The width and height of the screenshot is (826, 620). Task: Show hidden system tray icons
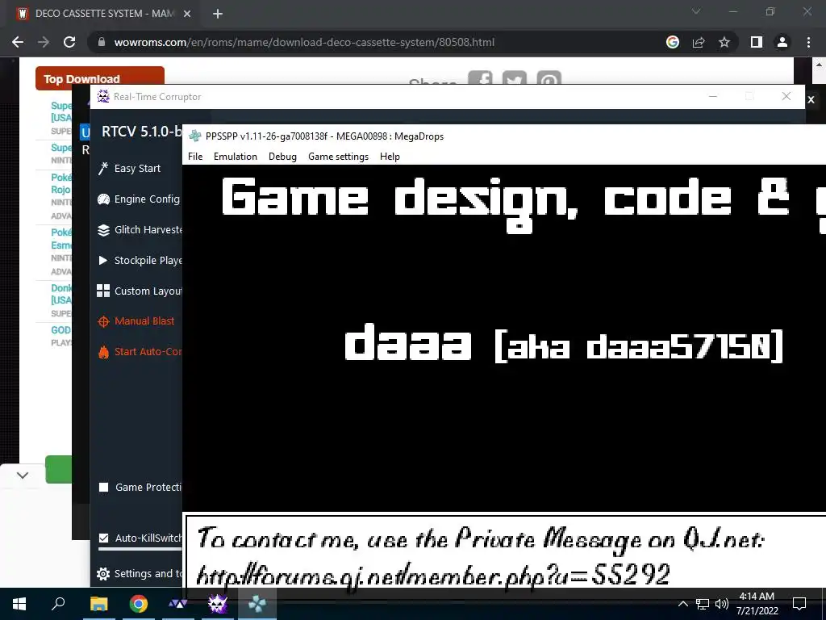[x=682, y=604]
